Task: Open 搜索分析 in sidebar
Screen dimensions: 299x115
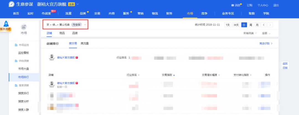Action: pyautogui.click(x=24, y=101)
